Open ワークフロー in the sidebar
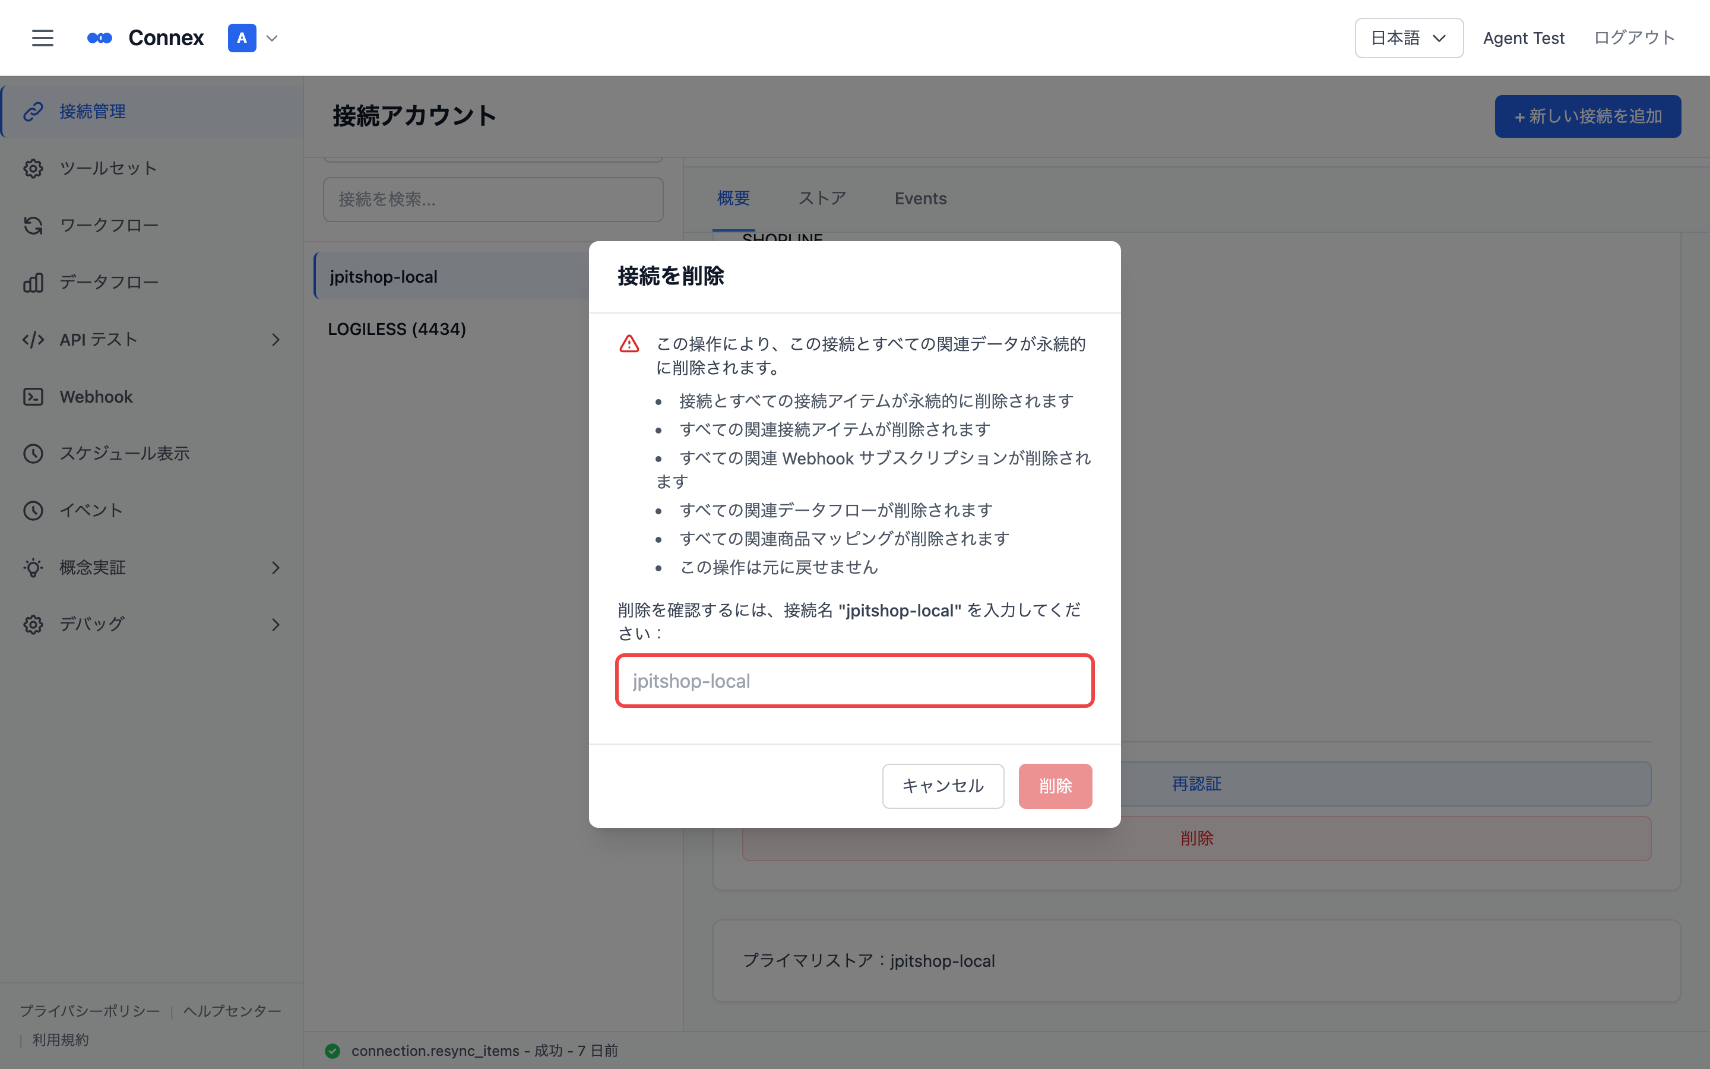1710x1069 pixels. [152, 226]
